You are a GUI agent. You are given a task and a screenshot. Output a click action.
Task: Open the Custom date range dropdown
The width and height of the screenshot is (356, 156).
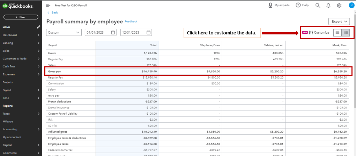(64, 32)
